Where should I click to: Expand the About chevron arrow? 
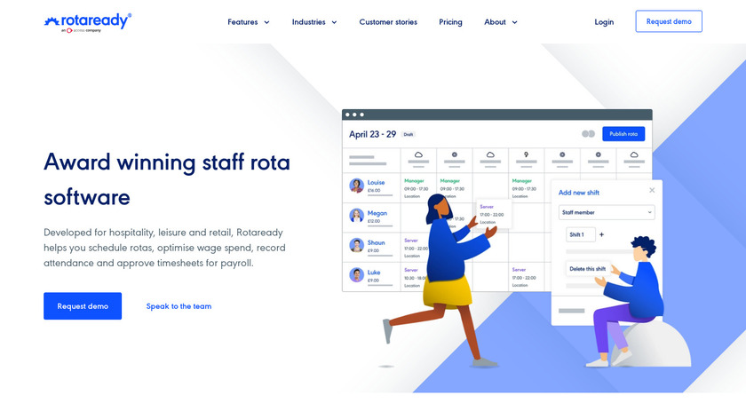514,22
